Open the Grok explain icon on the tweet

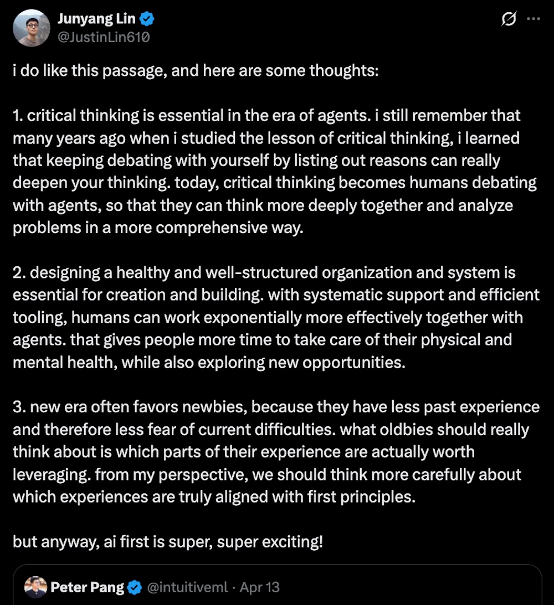click(x=509, y=19)
